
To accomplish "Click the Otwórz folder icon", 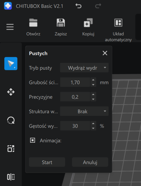I will [x=33, y=23].
